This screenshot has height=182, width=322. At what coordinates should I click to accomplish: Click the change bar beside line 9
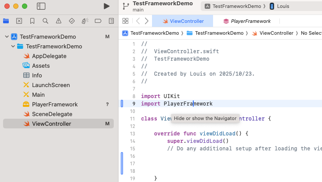[x=122, y=104]
